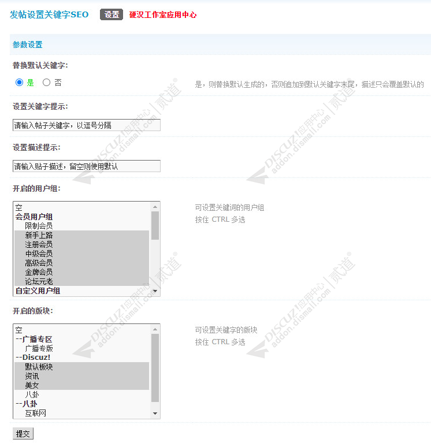Select 金牌会员 user group

coord(81,272)
